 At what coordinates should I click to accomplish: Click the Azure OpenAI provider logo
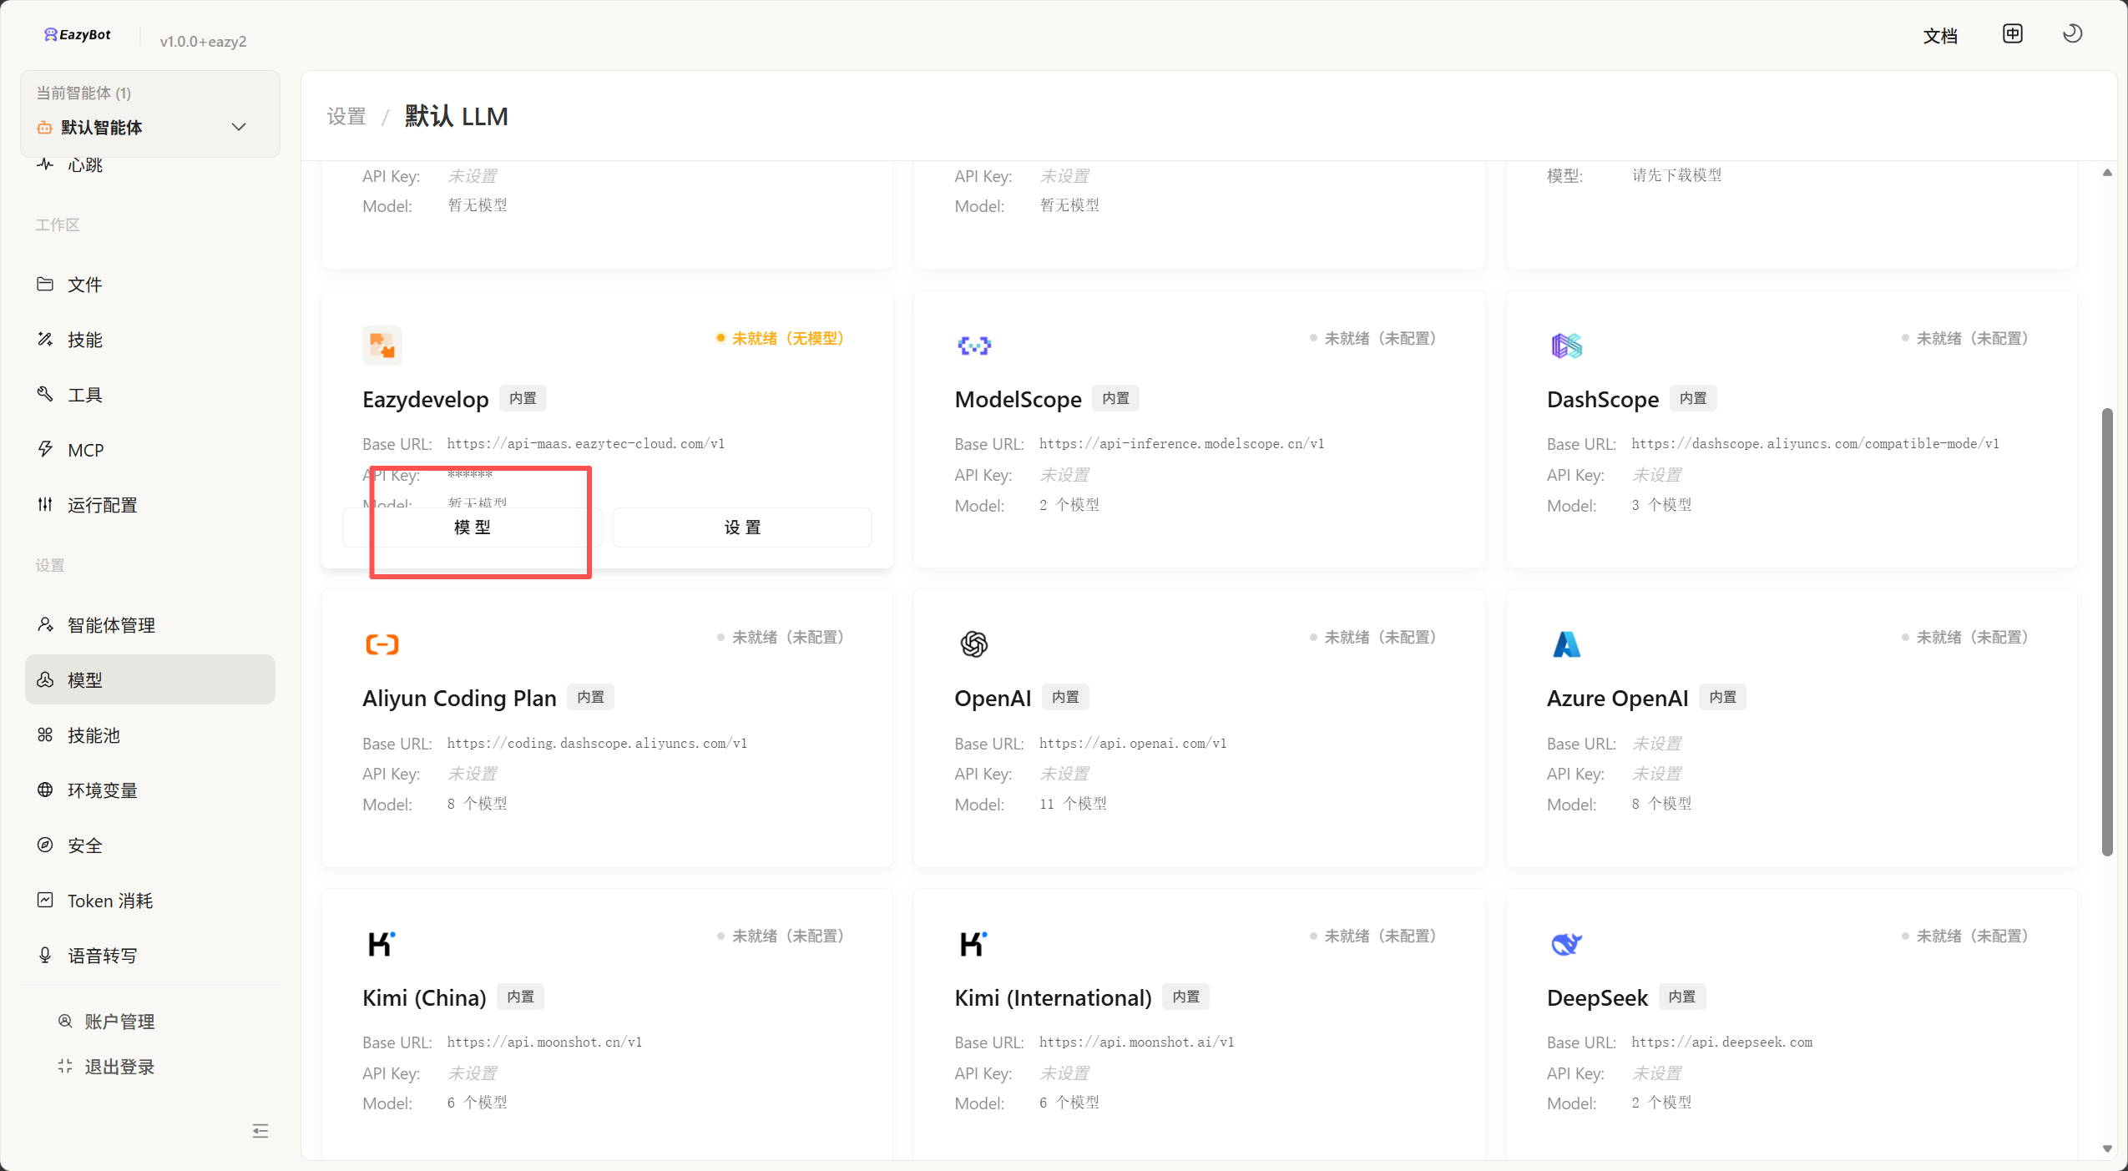tap(1567, 644)
